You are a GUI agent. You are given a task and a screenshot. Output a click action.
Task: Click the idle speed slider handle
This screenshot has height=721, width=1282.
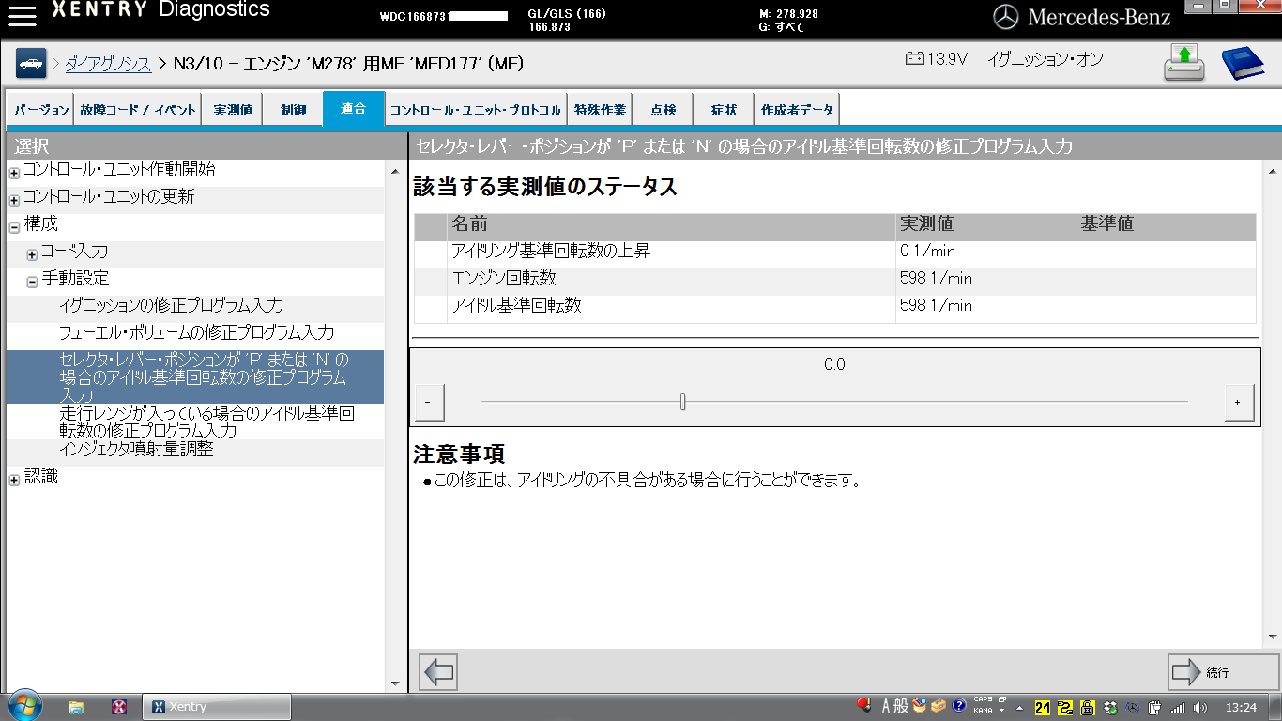(683, 402)
